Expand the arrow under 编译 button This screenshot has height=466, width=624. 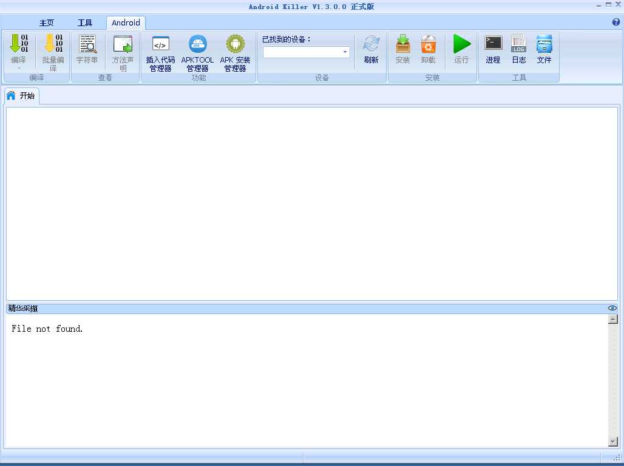[x=19, y=69]
